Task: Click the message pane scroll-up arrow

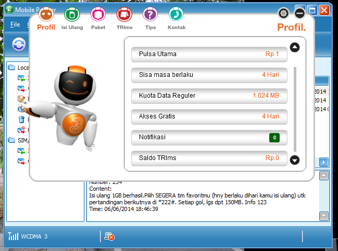Action: [x=324, y=176]
